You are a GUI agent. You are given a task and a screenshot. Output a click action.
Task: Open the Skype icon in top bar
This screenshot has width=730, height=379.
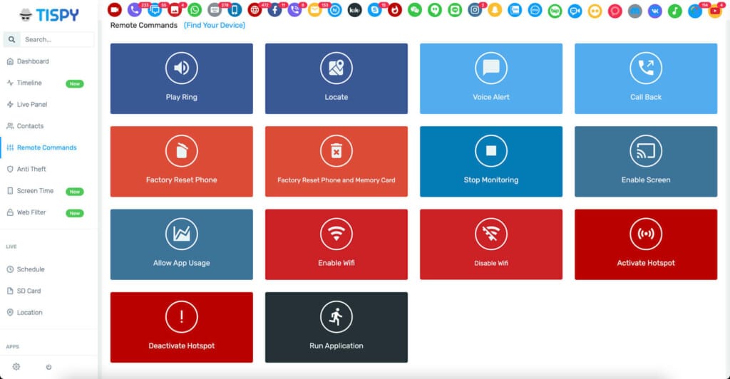coord(374,11)
